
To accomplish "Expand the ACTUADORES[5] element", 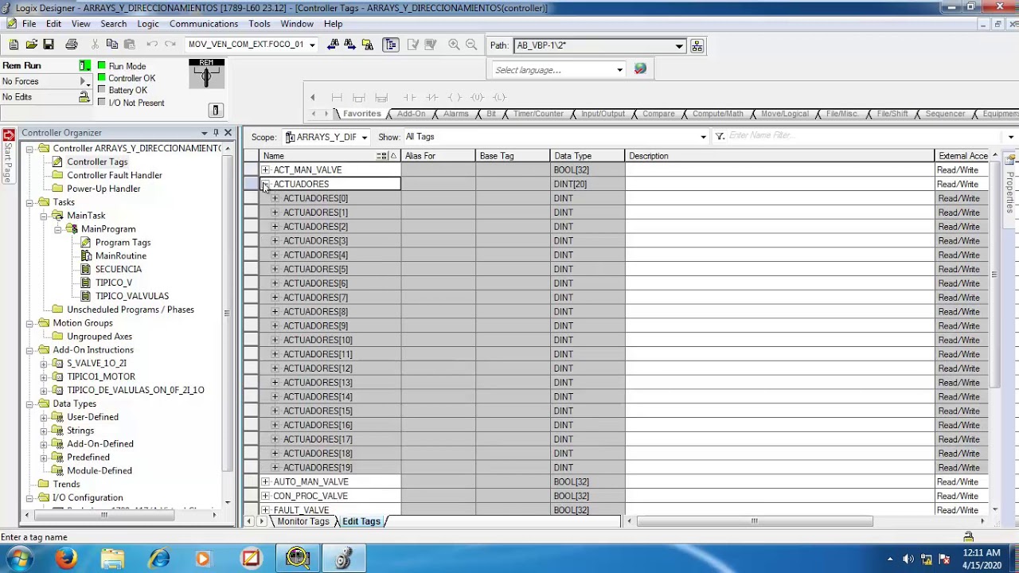I will pos(275,269).
